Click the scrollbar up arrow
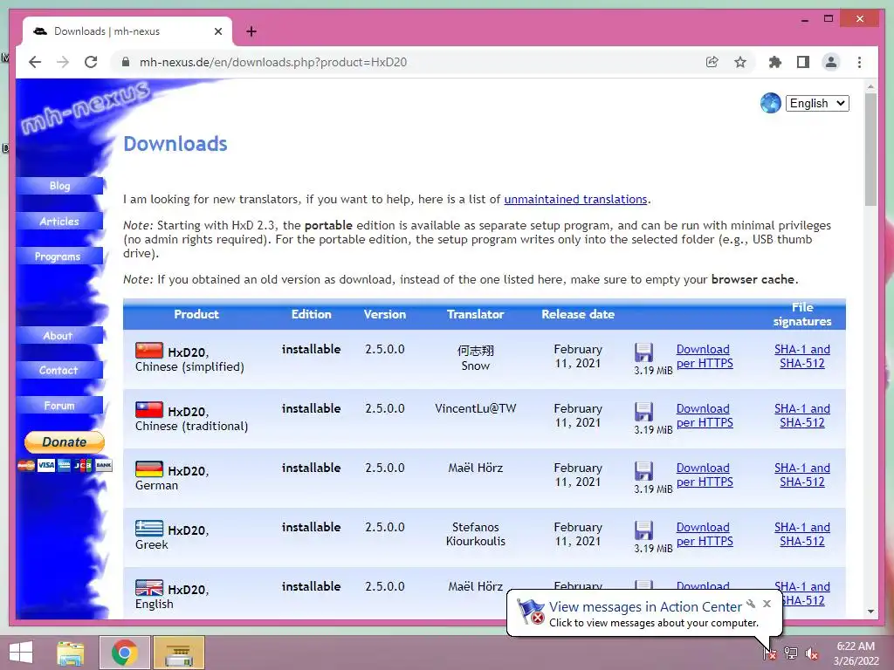The image size is (894, 670). coord(870,86)
